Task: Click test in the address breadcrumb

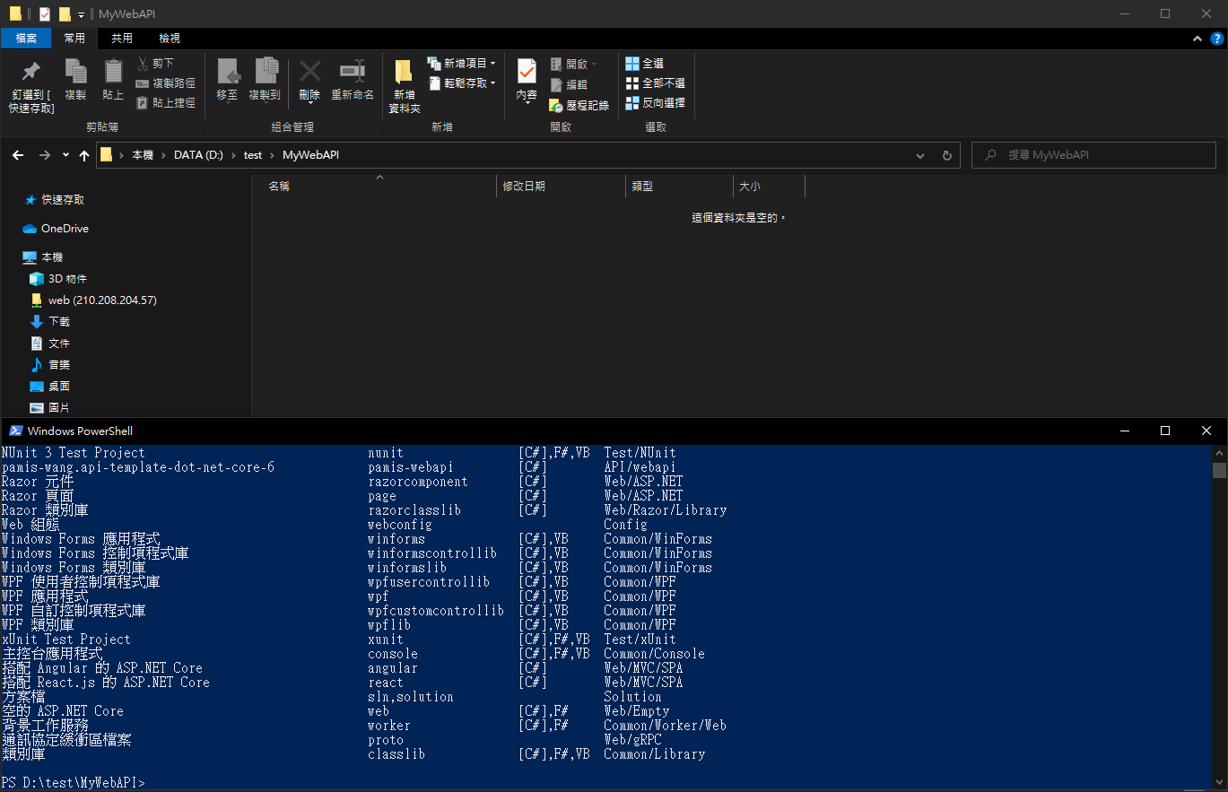Action: [x=253, y=155]
